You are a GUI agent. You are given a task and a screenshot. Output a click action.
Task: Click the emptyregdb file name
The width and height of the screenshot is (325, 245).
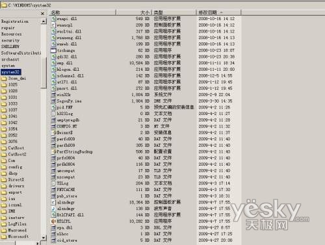click(x=68, y=120)
